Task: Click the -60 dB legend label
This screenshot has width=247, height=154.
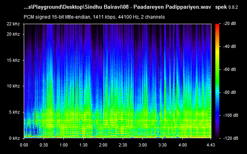Action: point(230,69)
